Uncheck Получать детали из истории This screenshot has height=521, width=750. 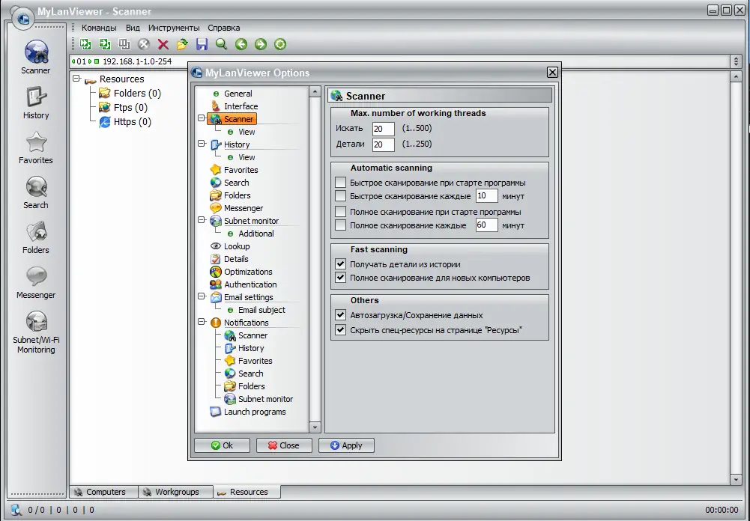coord(341,263)
